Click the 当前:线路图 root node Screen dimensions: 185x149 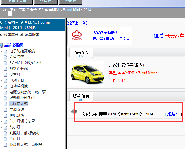coord(14,45)
